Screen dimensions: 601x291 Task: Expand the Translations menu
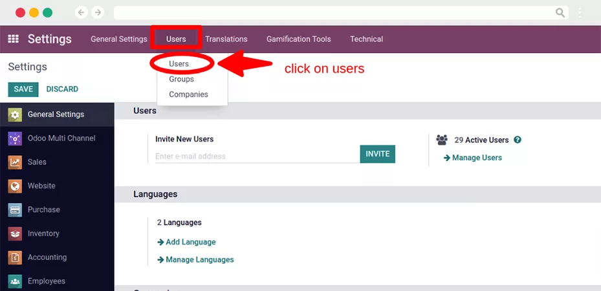[x=226, y=39]
